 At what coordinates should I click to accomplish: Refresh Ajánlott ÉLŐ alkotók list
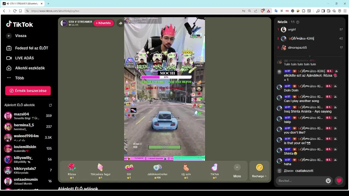50,105
